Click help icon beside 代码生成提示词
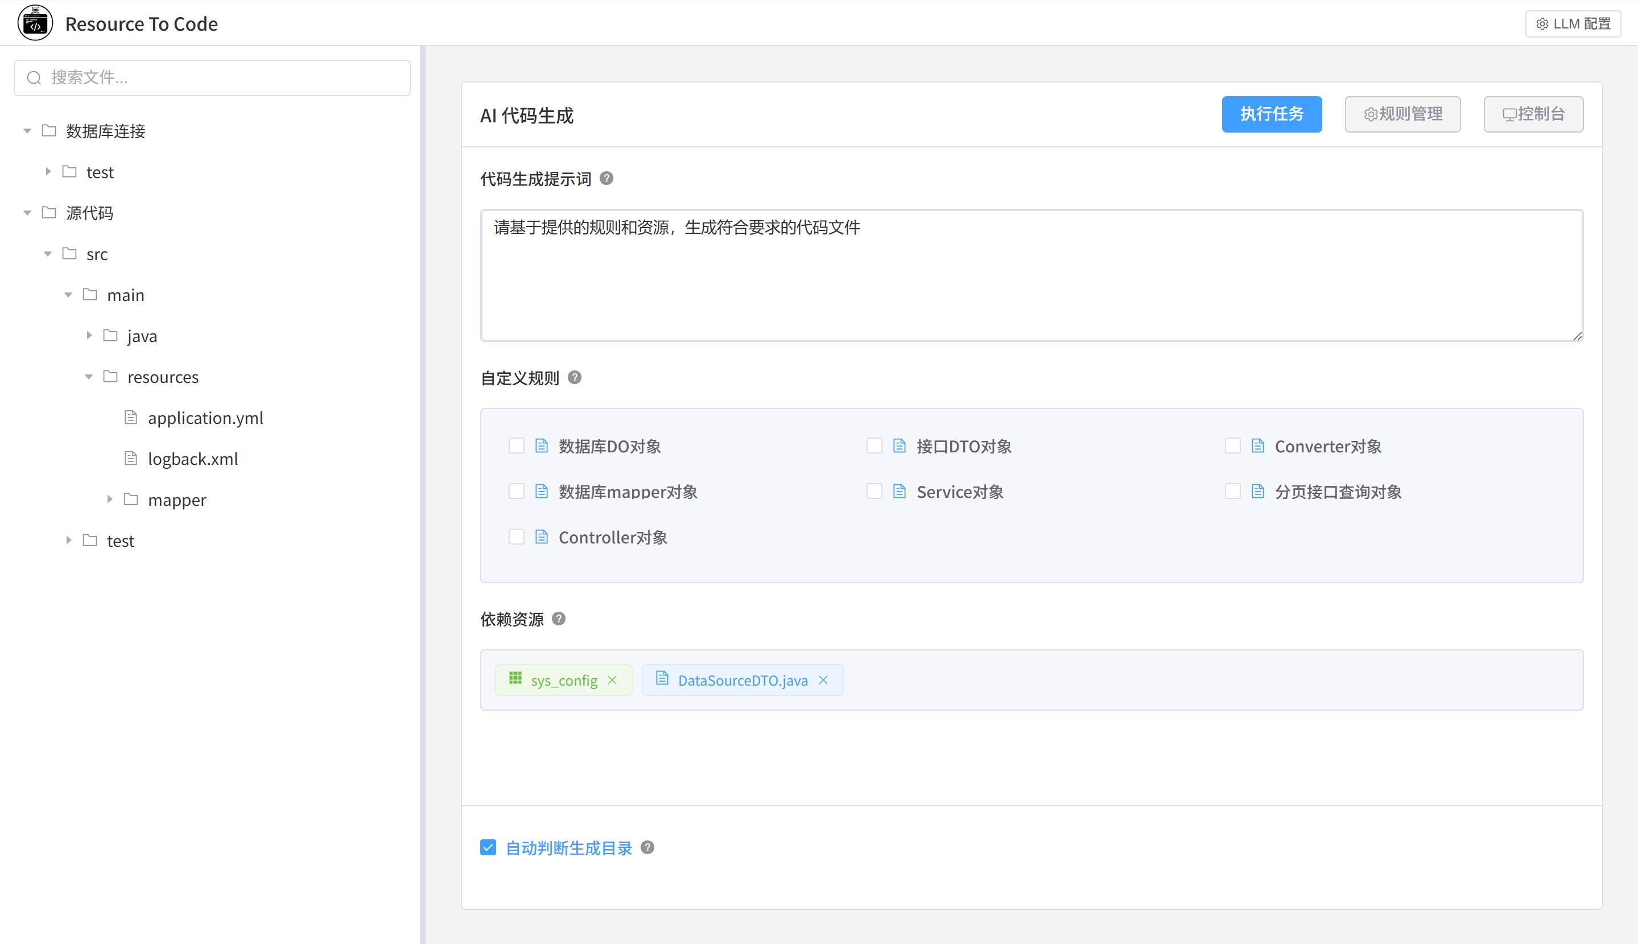Viewport: 1638px width, 944px height. pyautogui.click(x=606, y=178)
